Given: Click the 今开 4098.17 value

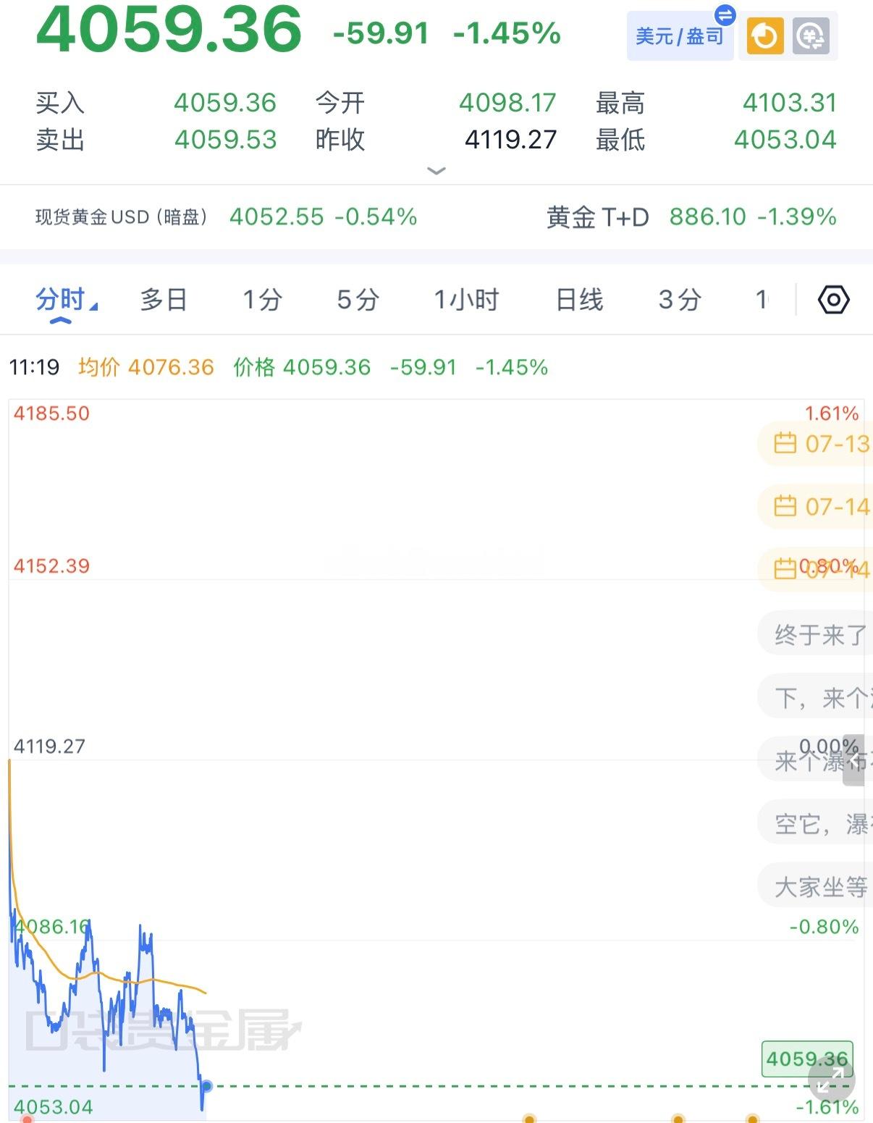Looking at the screenshot, I should click(507, 103).
